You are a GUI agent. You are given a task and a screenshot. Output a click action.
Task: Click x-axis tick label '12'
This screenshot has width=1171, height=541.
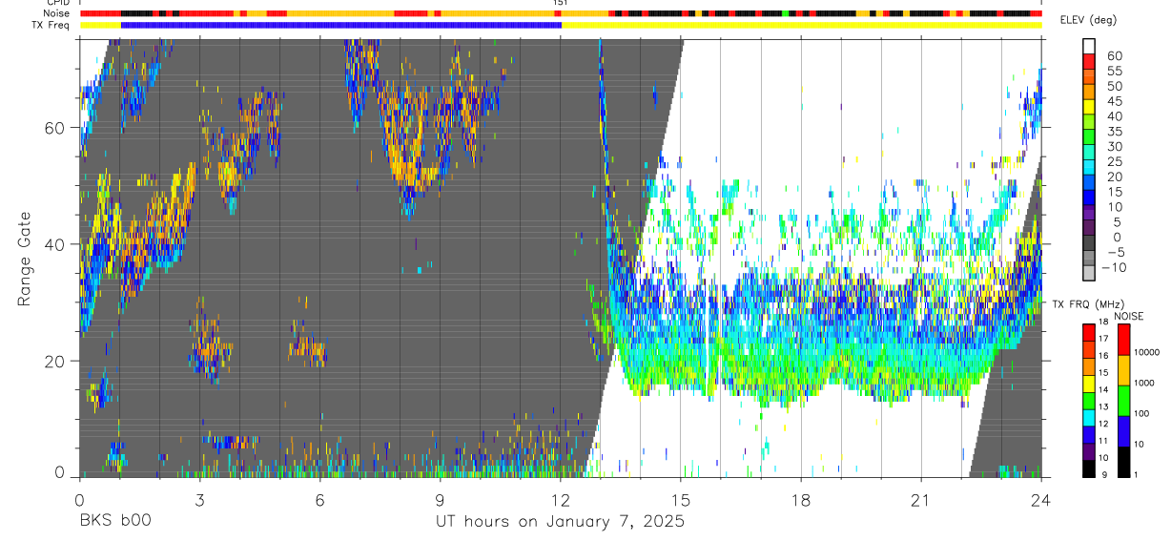tap(561, 499)
